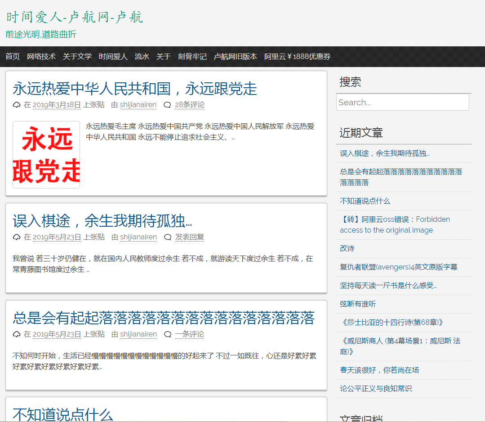Open the post 永远热爱中华人民共和国，永远跟党走
The image size is (485, 422).
[134, 89]
